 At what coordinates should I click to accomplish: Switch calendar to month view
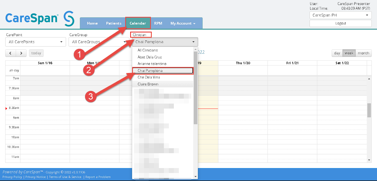(363, 53)
